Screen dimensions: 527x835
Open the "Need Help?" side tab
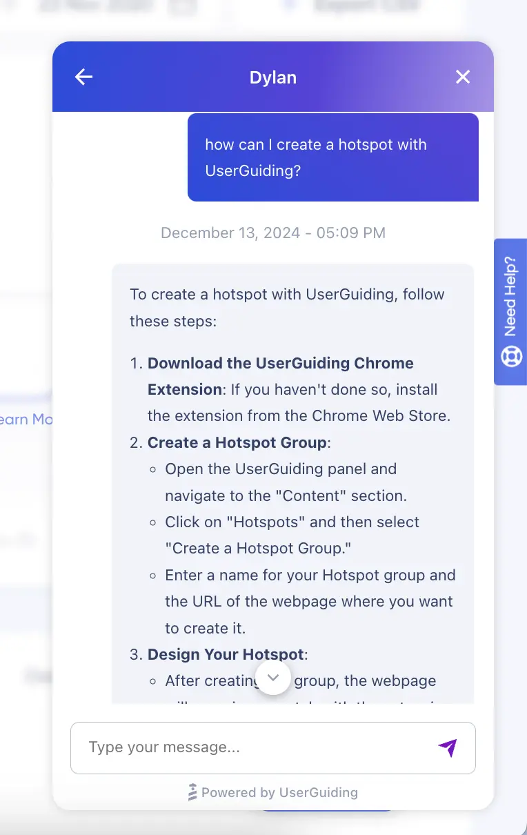click(x=510, y=312)
